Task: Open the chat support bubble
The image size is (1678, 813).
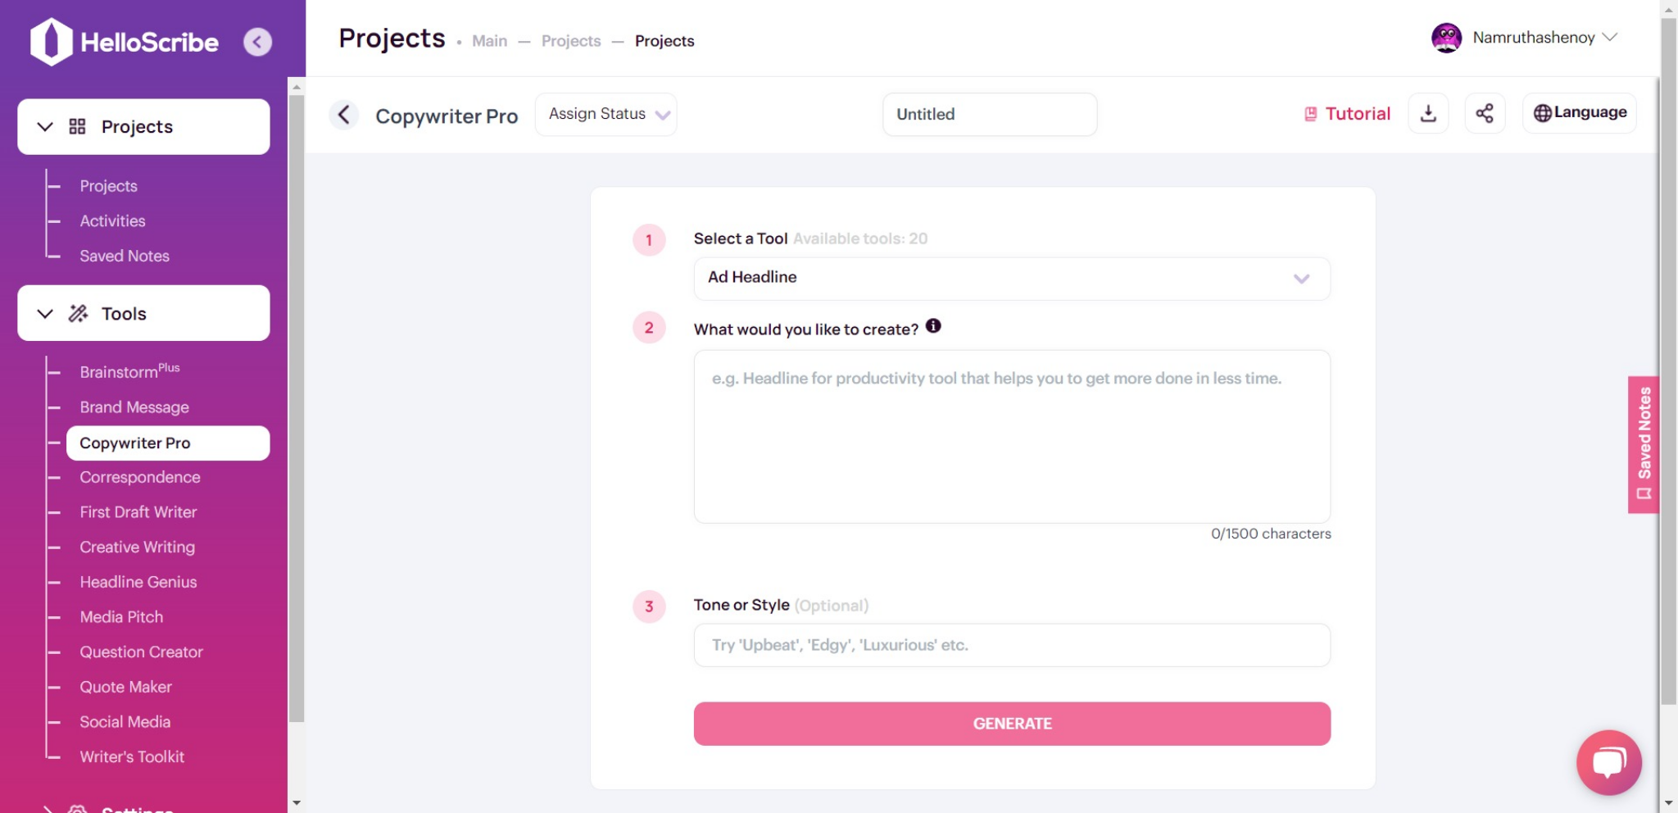Action: [1608, 762]
